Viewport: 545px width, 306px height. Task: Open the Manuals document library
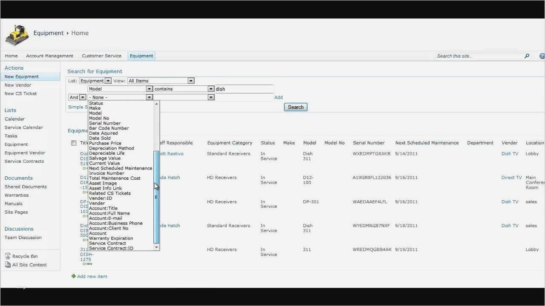(x=14, y=204)
